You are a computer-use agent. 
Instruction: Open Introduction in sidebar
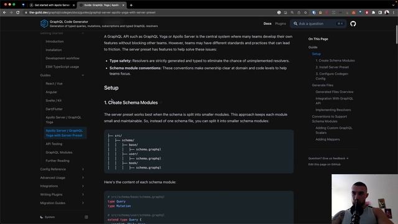55,42
